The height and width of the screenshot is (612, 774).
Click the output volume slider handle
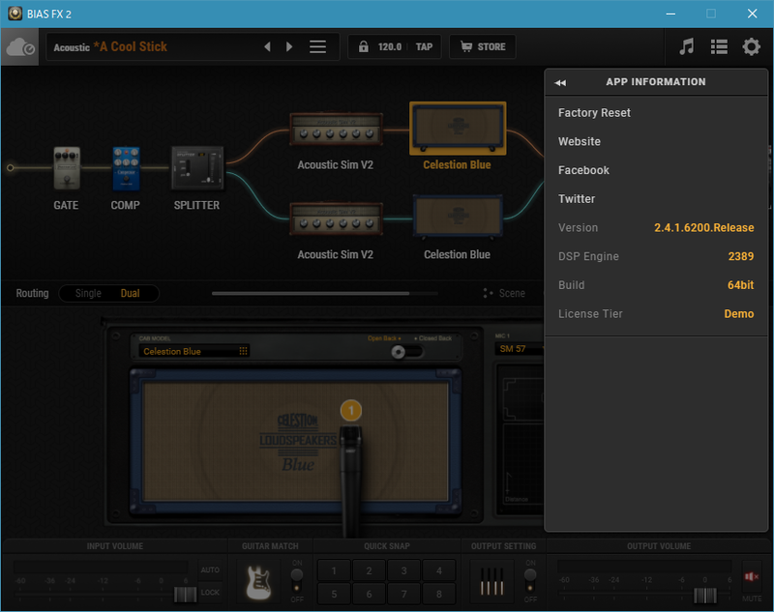[705, 596]
